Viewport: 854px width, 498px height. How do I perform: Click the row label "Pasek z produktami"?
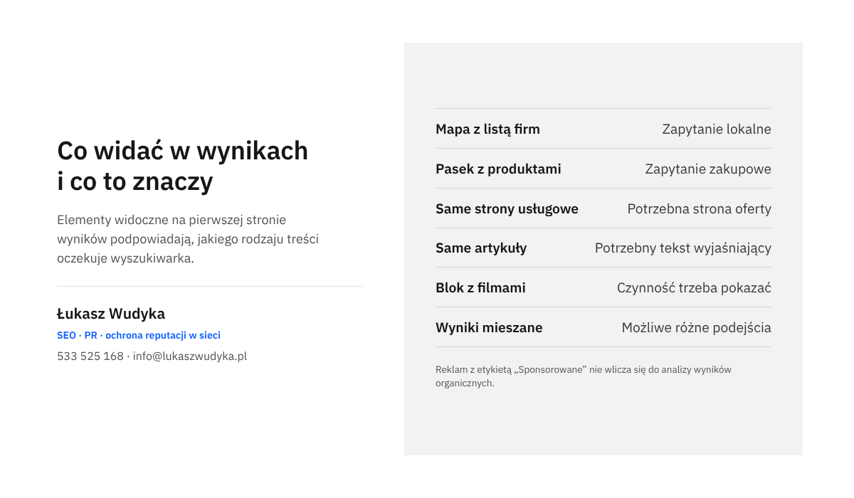point(498,169)
